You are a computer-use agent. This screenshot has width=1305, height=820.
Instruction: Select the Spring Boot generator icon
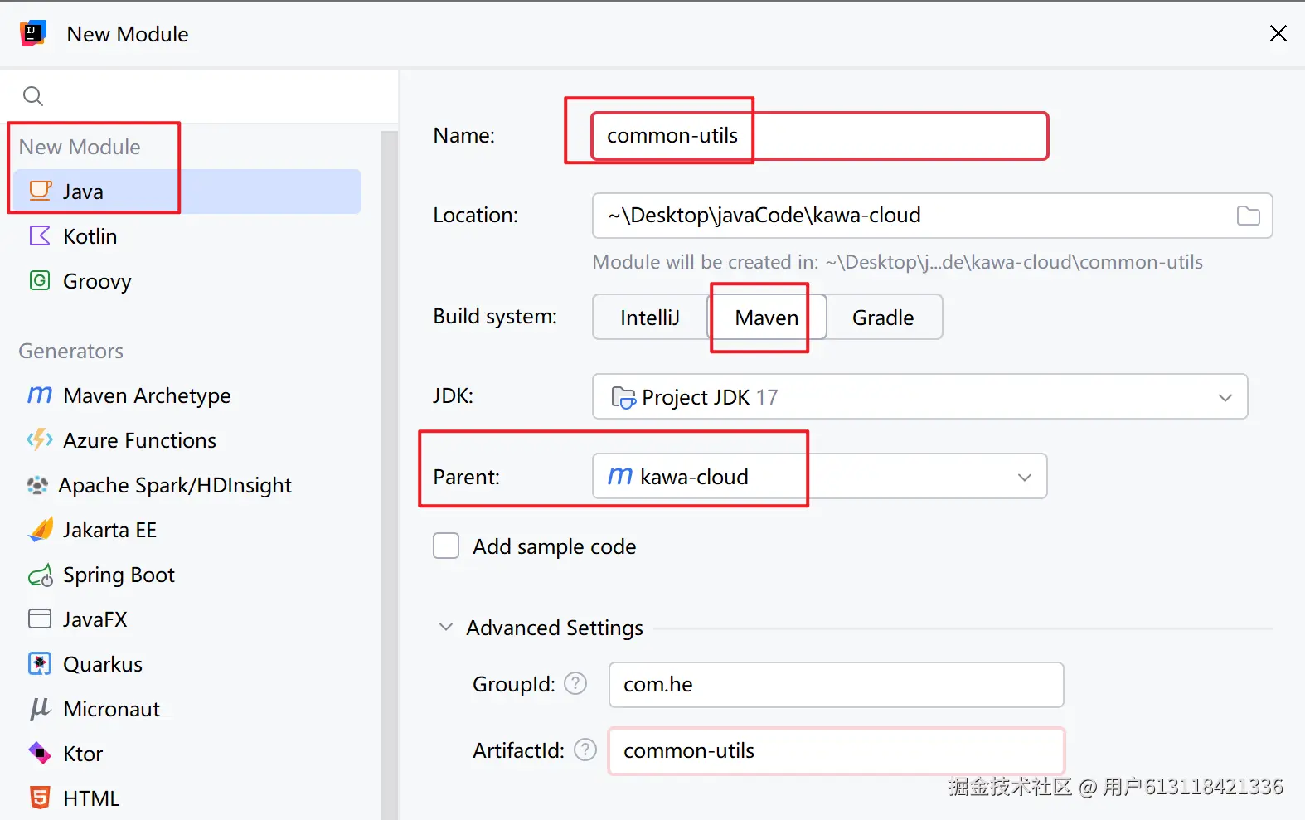tap(40, 575)
